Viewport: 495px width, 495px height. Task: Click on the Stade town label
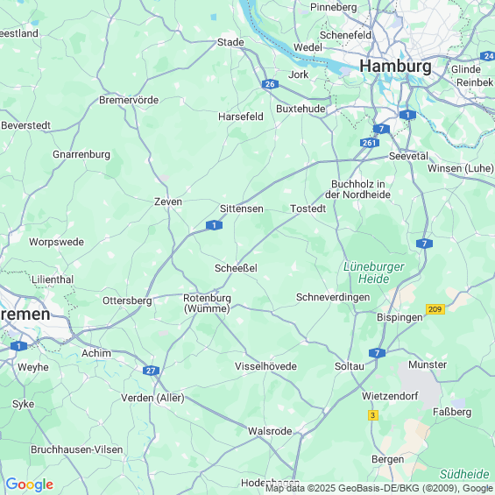(230, 42)
